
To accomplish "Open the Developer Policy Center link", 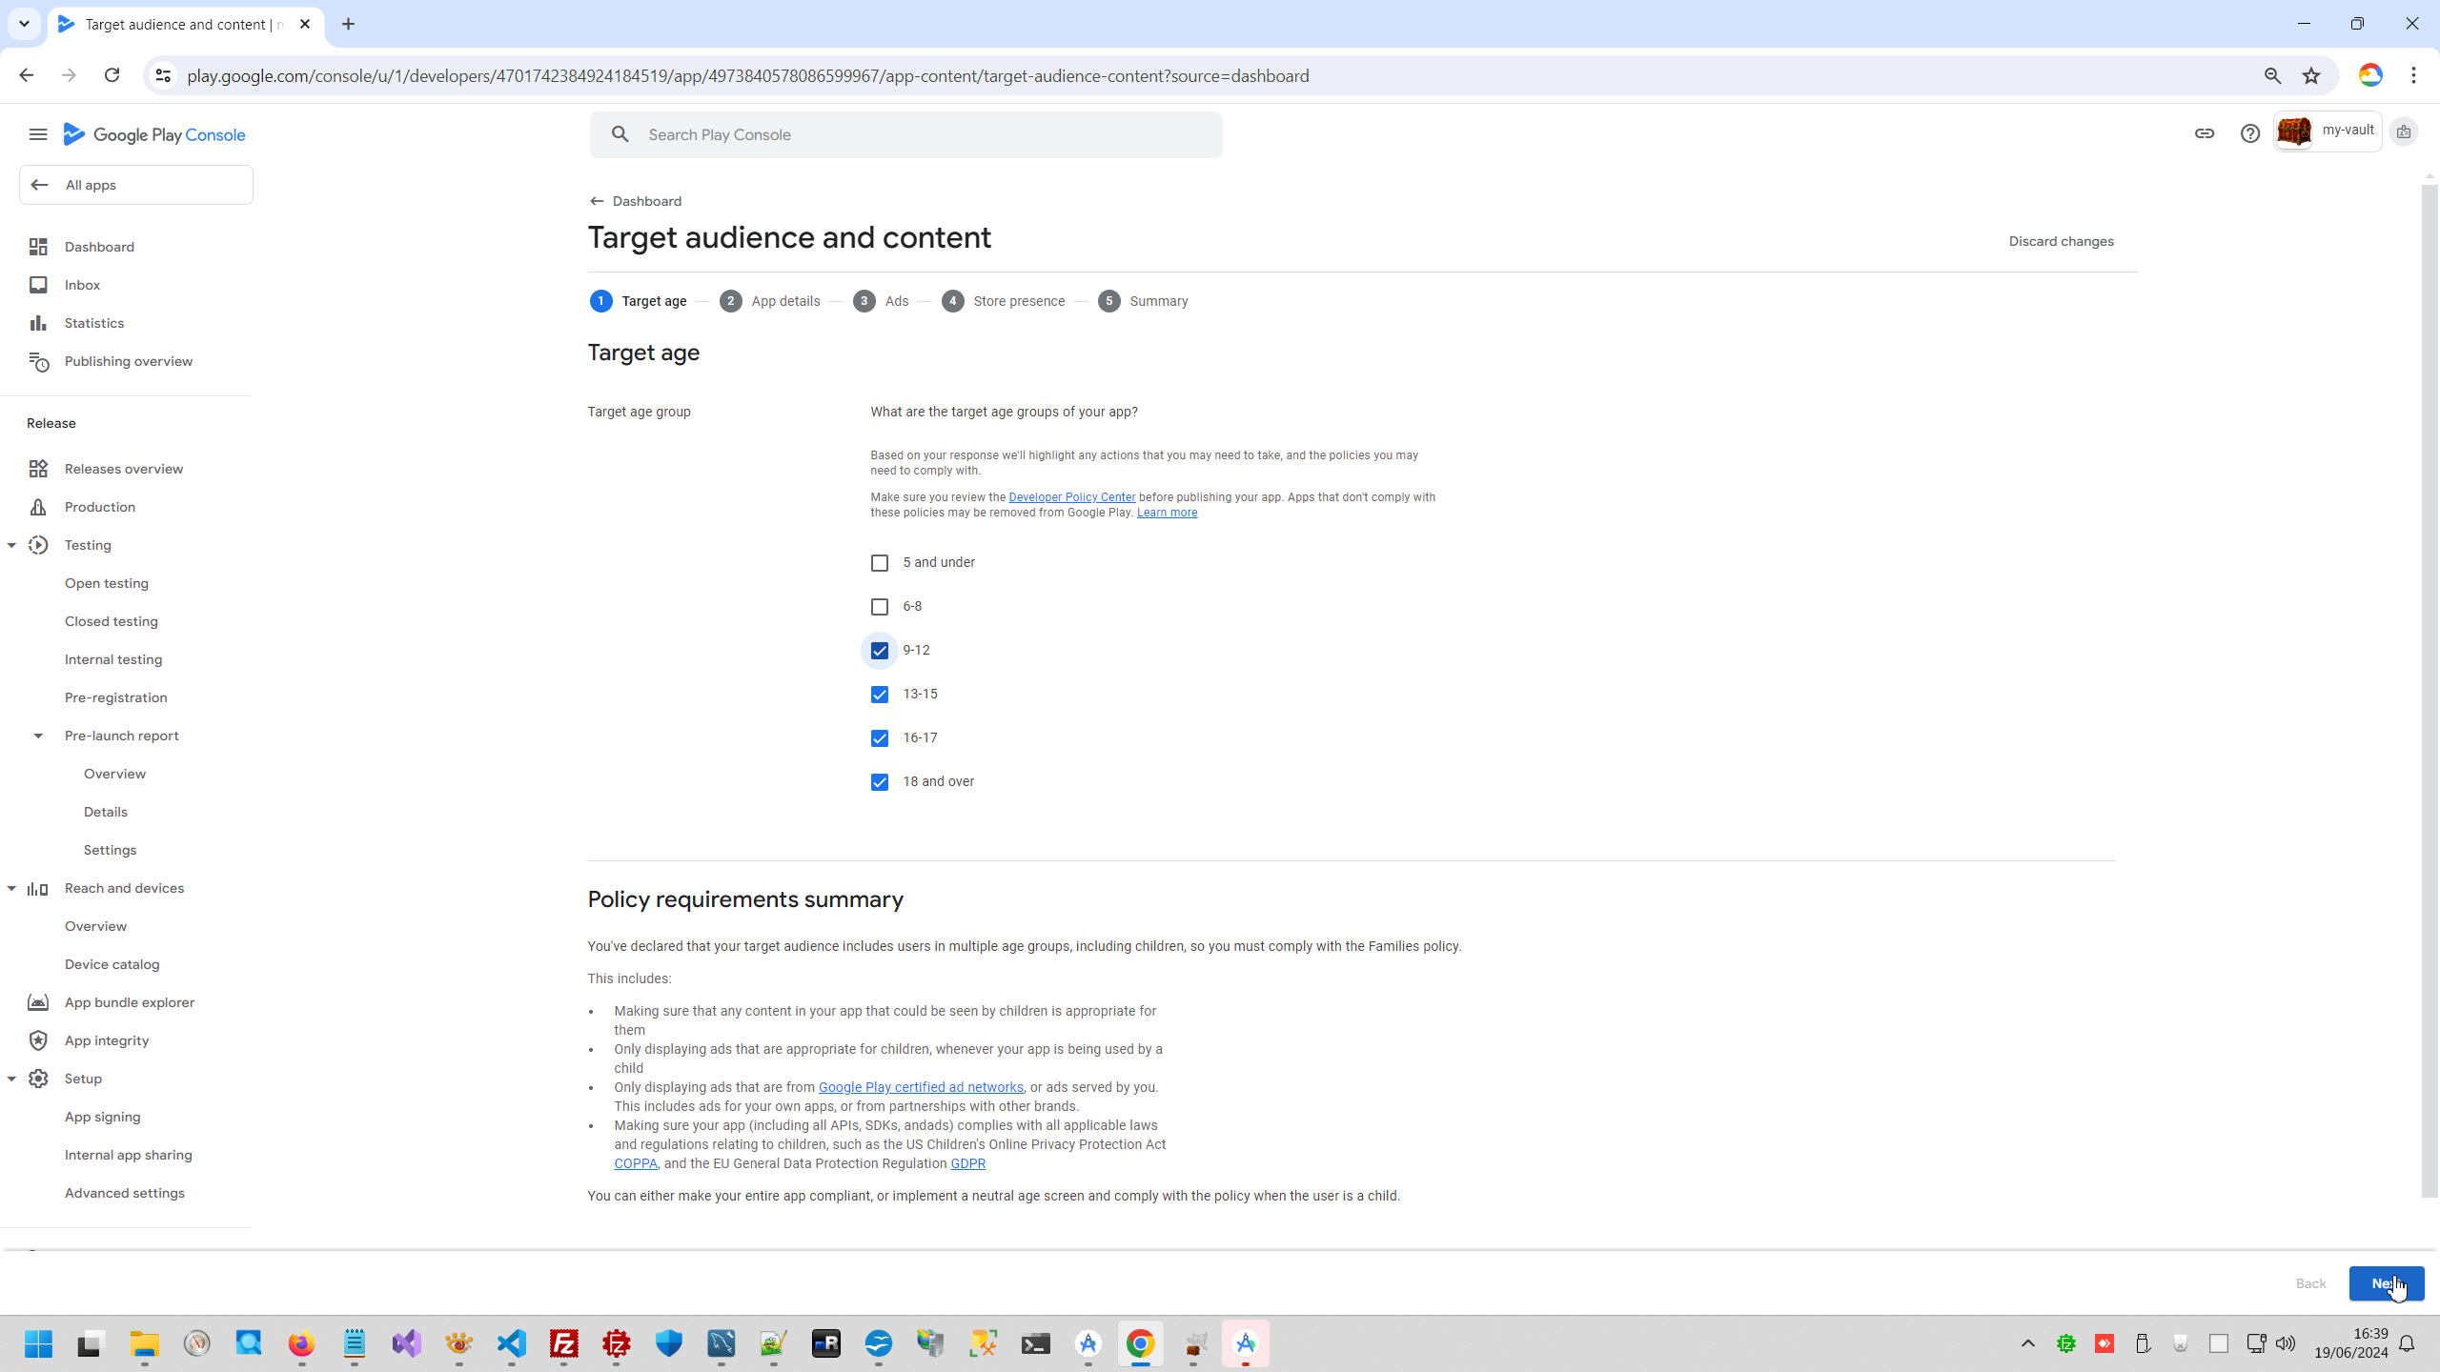I will click(1071, 497).
